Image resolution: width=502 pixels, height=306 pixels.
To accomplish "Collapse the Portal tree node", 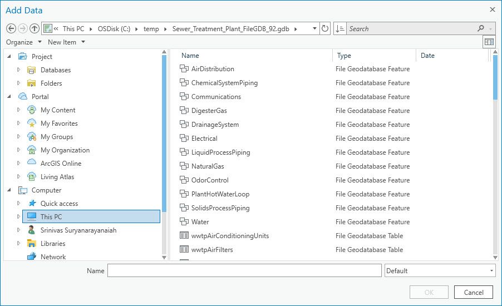I will point(9,96).
